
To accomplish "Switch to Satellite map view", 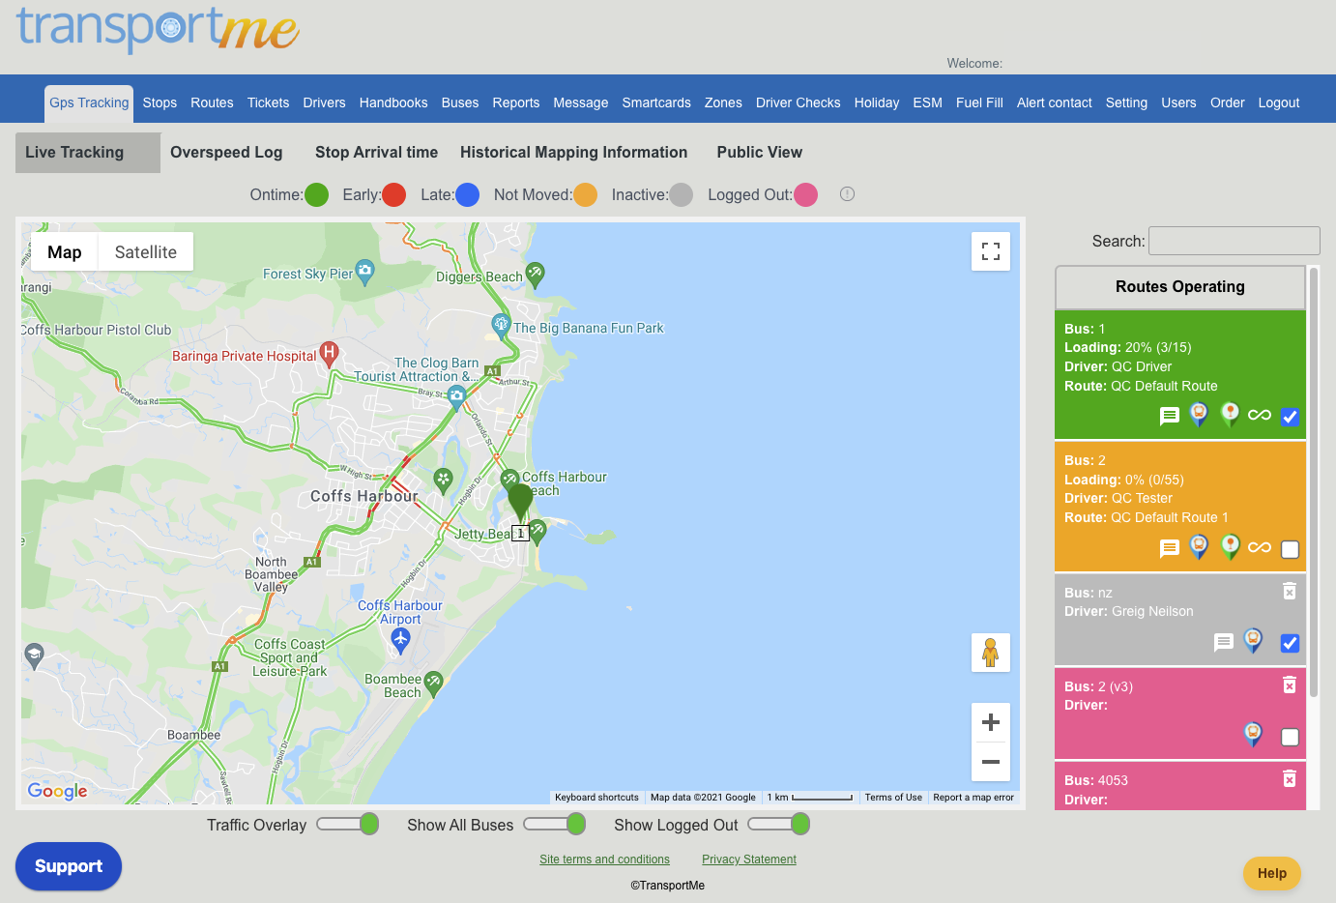I will pos(145,251).
